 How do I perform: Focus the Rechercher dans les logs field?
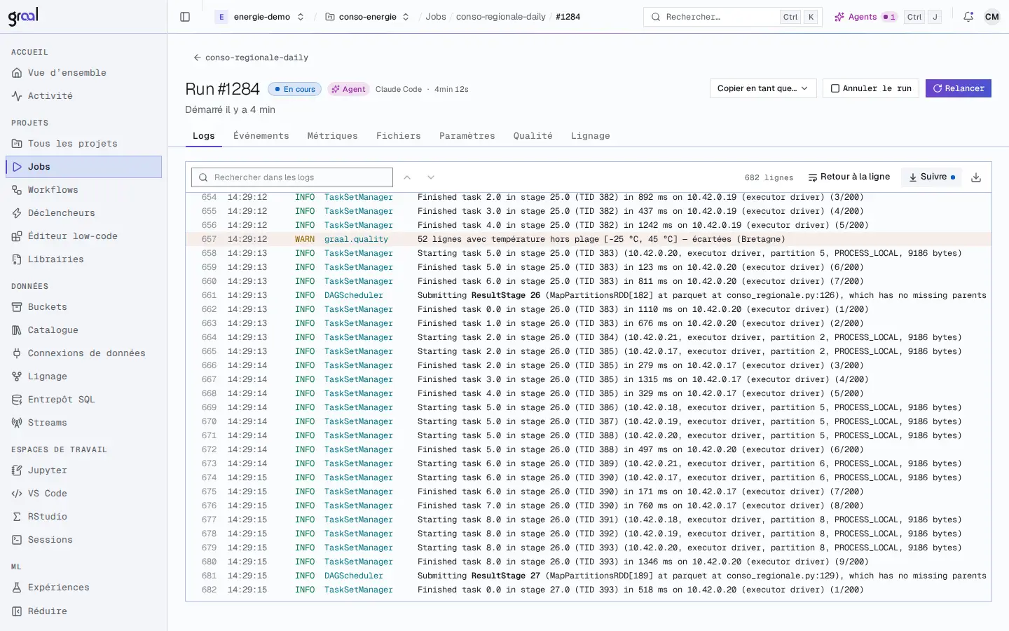[x=292, y=177]
